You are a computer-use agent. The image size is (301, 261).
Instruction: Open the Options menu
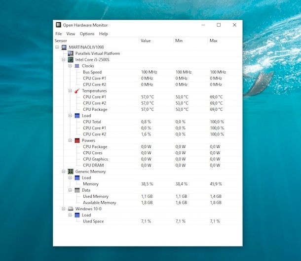coord(87,34)
